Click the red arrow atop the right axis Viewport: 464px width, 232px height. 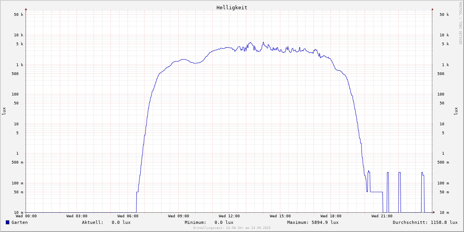pyautogui.click(x=432, y=9)
